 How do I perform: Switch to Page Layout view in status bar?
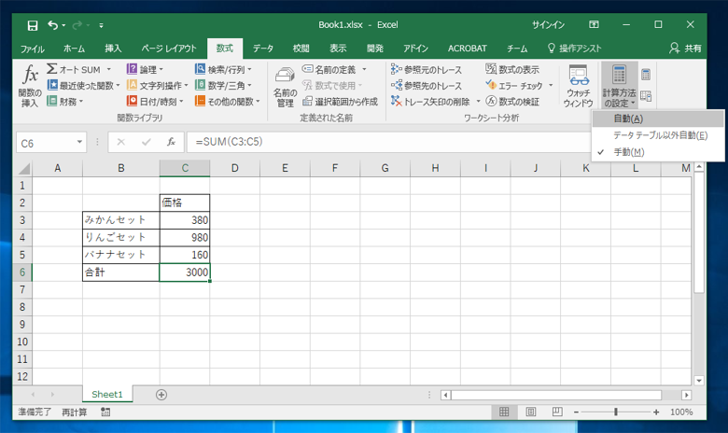(x=531, y=412)
